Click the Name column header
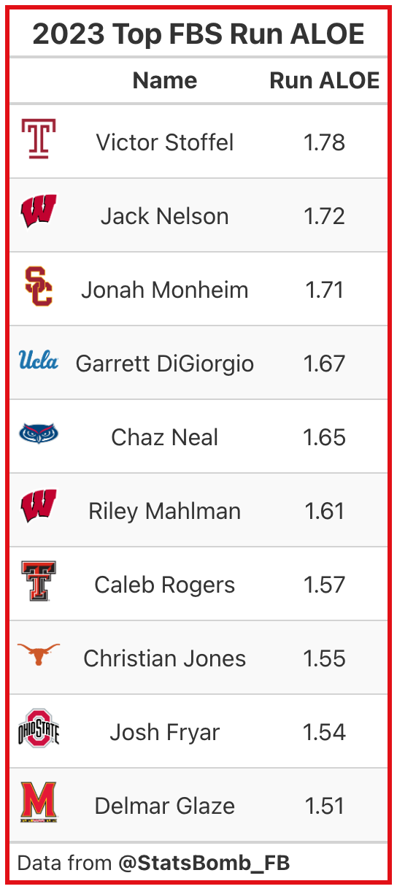 coord(165,80)
